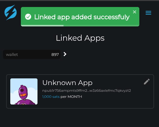Click the 1,000 sats budget text
Viewport: 159px width, 127px height.
(51, 97)
